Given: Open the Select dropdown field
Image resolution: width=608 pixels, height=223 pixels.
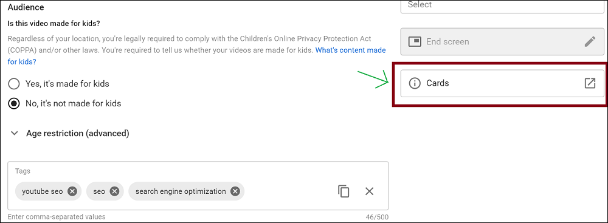Looking at the screenshot, I should click(x=502, y=7).
